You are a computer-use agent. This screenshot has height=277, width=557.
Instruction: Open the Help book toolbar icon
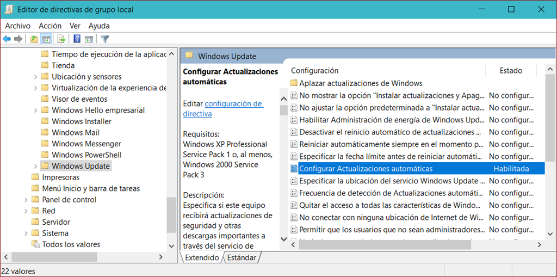point(77,39)
